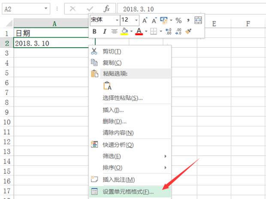Apply yellow fill color to cell
Viewport: 266px width, 199px height.
coord(124,31)
